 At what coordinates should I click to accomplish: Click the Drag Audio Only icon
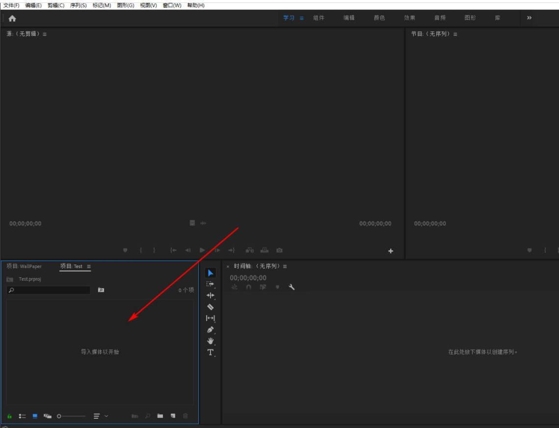[x=203, y=223]
